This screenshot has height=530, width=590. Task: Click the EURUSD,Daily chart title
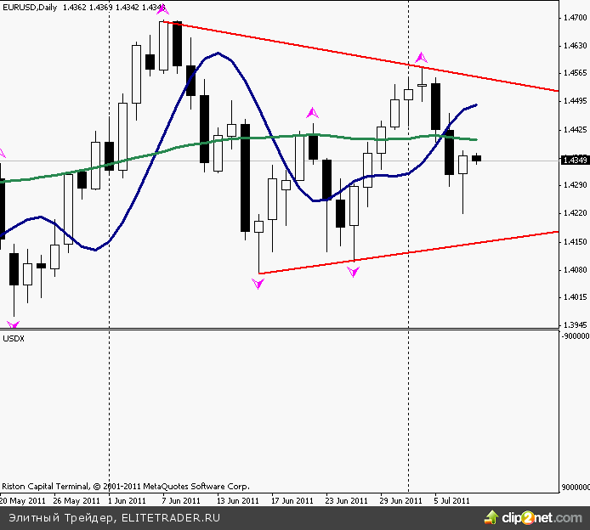click(x=28, y=8)
